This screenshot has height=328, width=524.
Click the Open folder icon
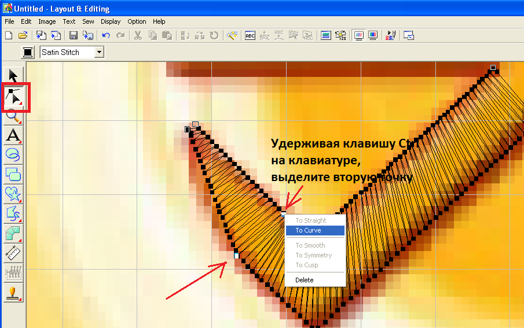(23, 36)
